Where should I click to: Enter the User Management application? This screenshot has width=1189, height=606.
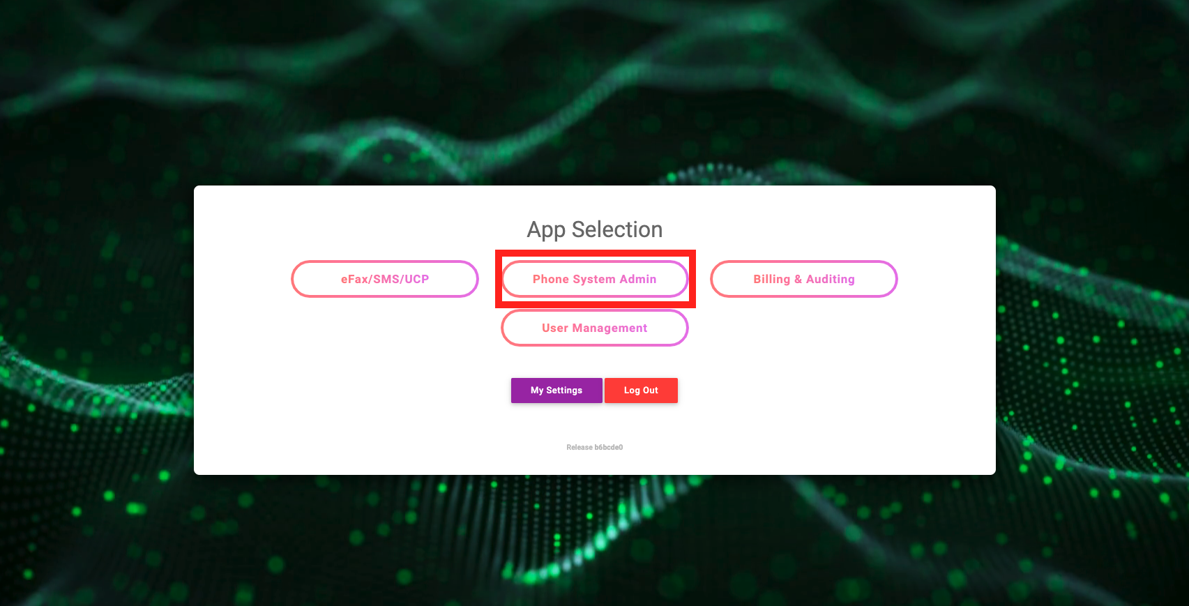[595, 328]
